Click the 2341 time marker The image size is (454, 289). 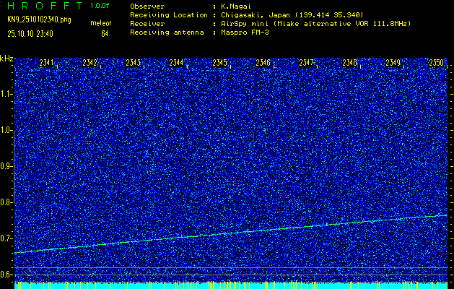47,64
